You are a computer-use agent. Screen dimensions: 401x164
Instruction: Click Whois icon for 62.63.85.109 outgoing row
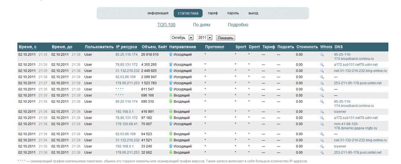coord(321,77)
